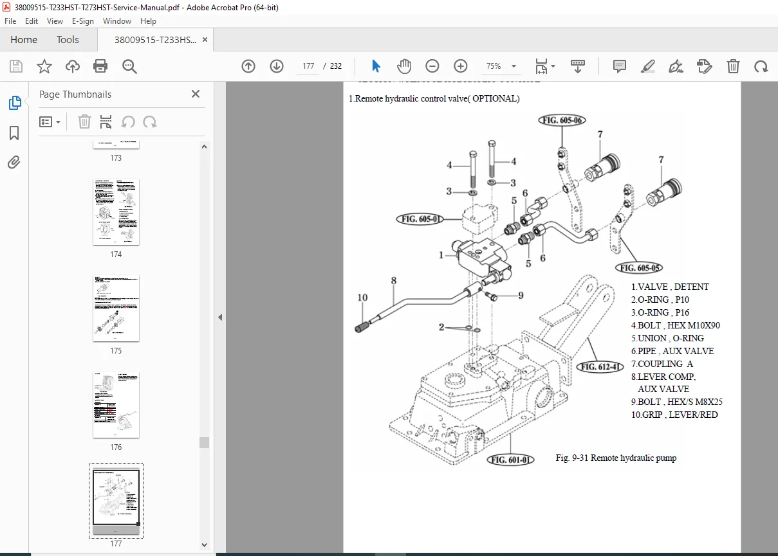Click the FIG. 605-06 reference label
The width and height of the screenshot is (778, 556).
click(562, 120)
